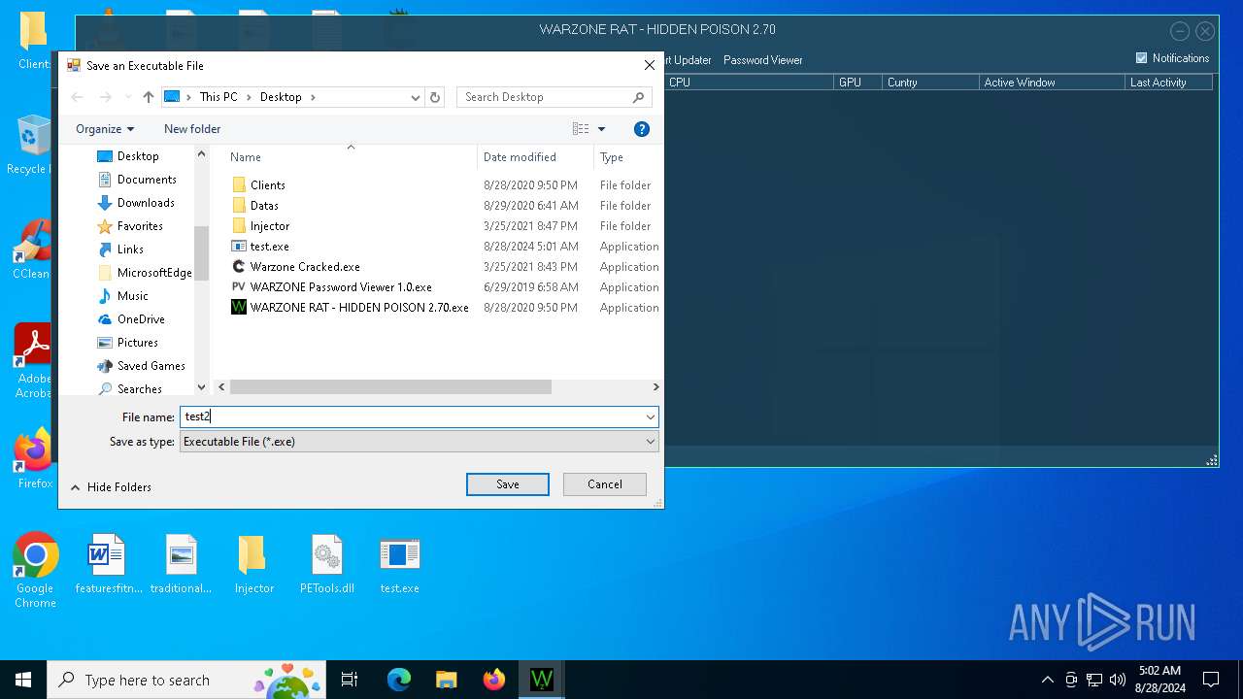The image size is (1243, 699).
Task: Open the Action Center notification icon
Action: click(1211, 680)
